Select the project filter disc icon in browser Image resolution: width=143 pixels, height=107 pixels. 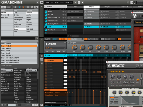point(15,7)
